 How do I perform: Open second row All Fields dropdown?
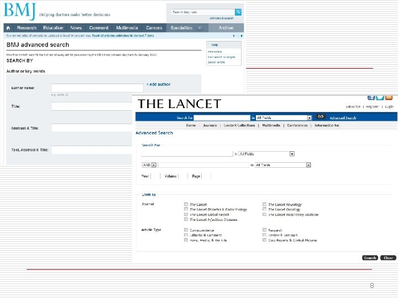[x=283, y=165]
